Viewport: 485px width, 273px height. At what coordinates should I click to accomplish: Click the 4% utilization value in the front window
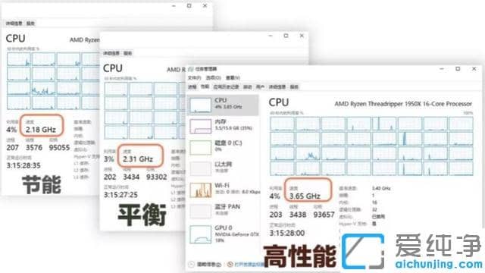coord(274,196)
